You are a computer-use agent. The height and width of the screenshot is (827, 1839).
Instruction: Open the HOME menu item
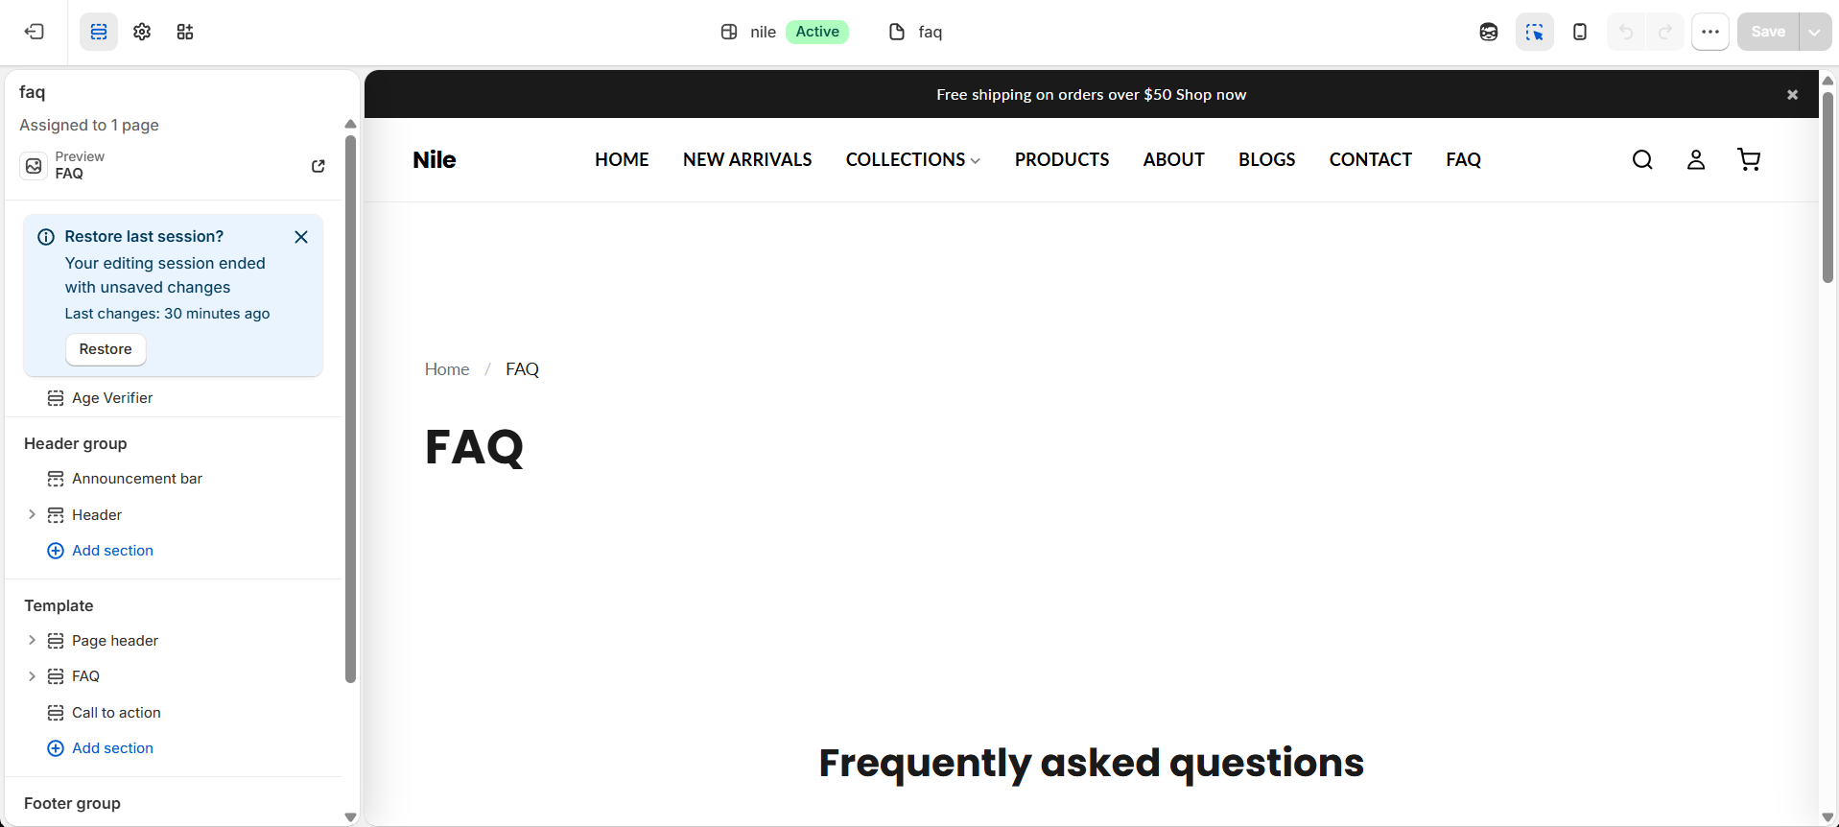(x=622, y=159)
